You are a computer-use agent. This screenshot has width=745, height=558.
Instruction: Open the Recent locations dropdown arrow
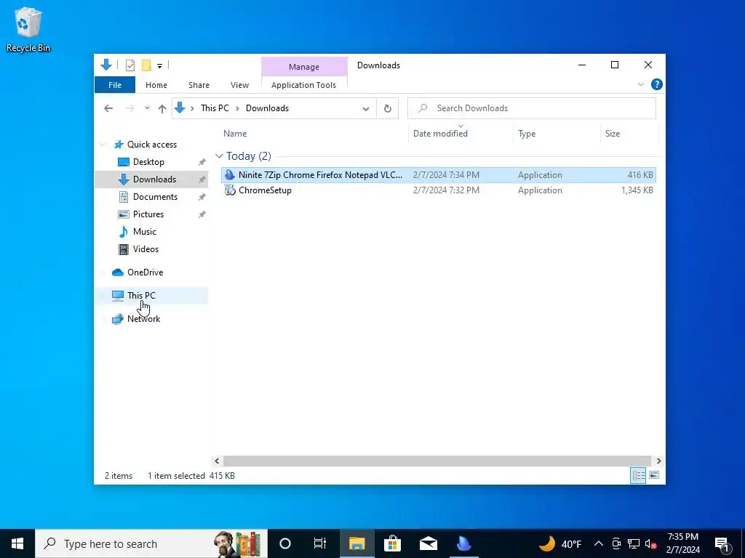coord(147,108)
